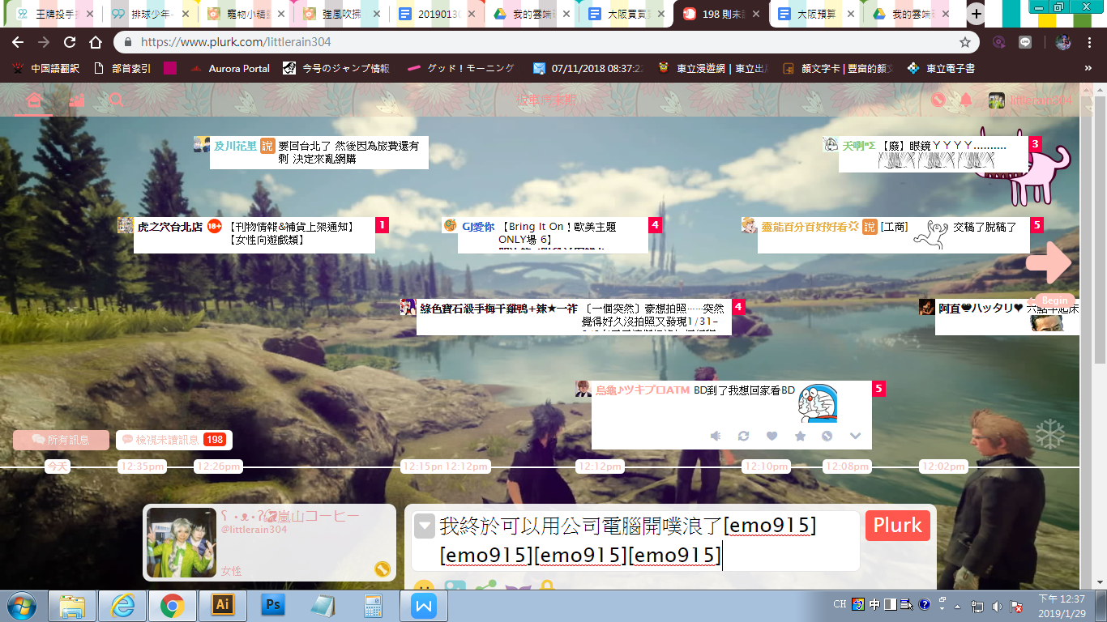Screen dimensions: 1107x622
Task: Switch to 大阪預算 browser tab
Action: click(x=816, y=14)
